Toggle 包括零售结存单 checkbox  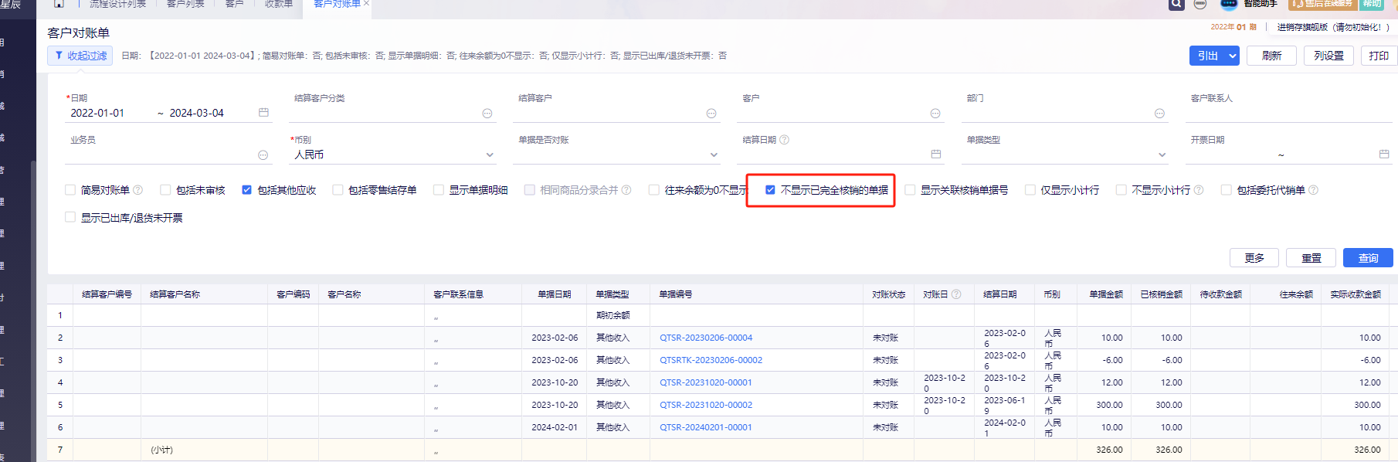338,190
